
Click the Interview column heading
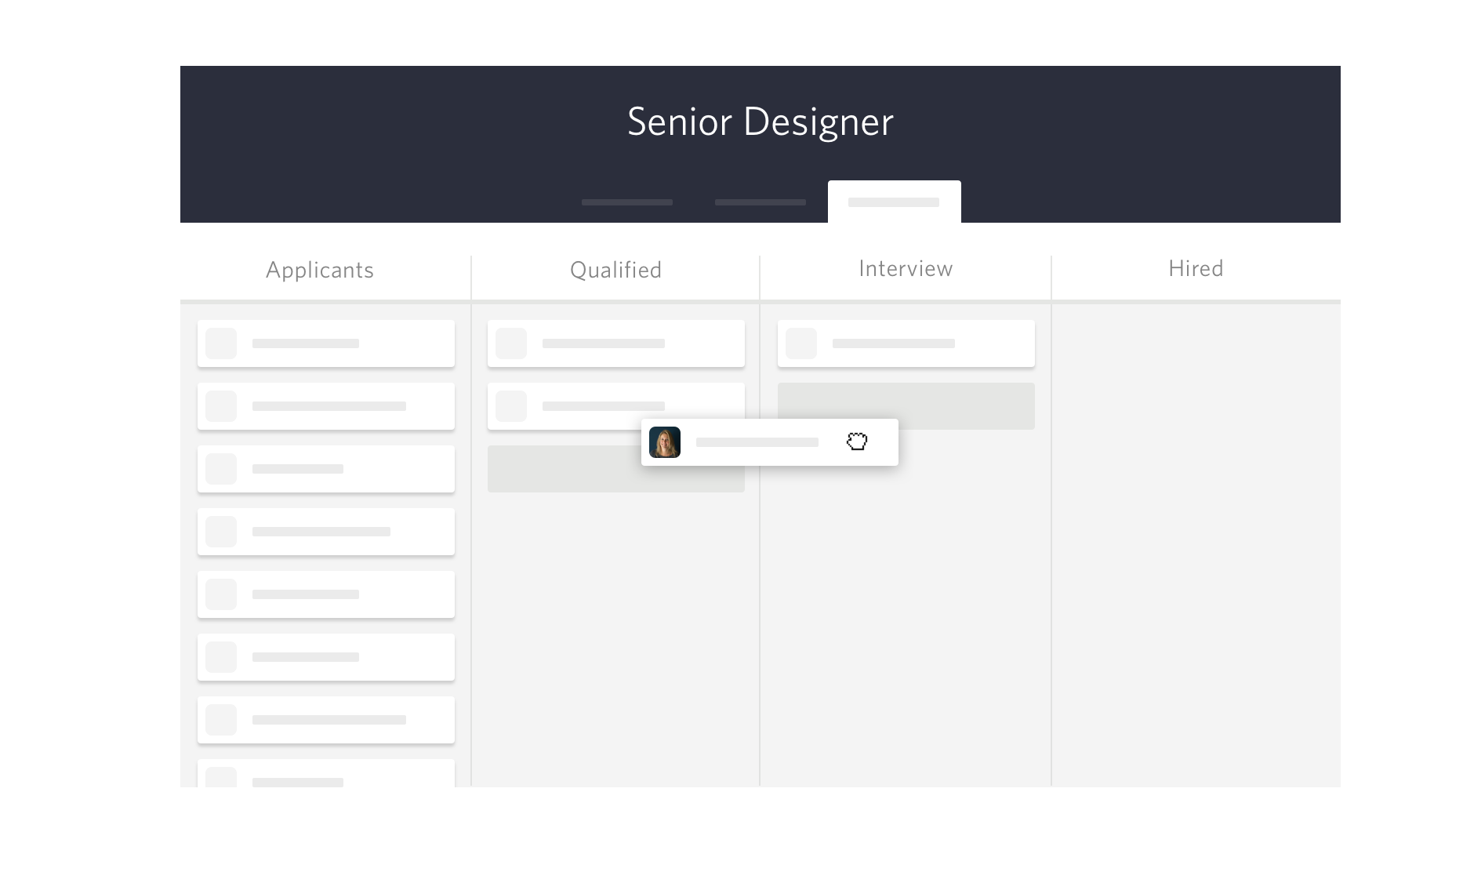(906, 269)
